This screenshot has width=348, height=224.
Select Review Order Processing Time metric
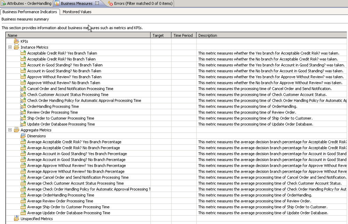click(53, 112)
